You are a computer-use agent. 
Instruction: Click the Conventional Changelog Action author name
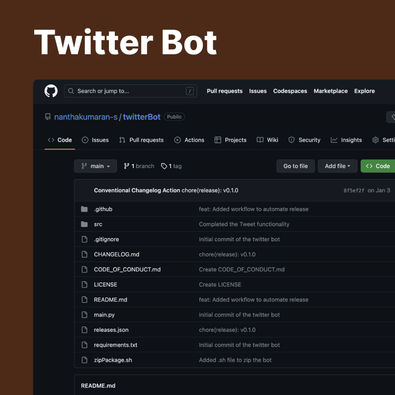click(137, 190)
